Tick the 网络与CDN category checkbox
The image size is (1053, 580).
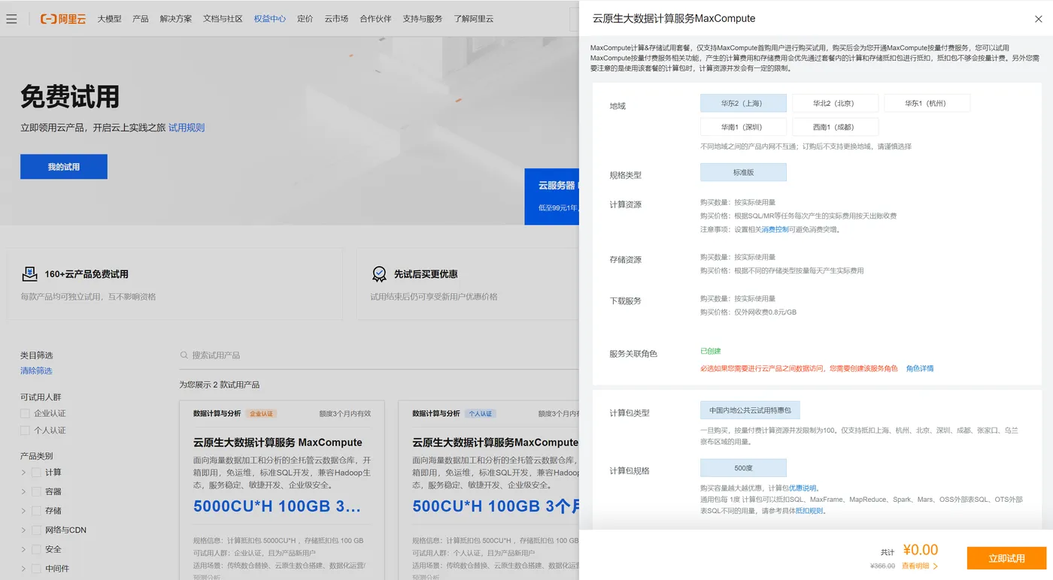tap(36, 530)
